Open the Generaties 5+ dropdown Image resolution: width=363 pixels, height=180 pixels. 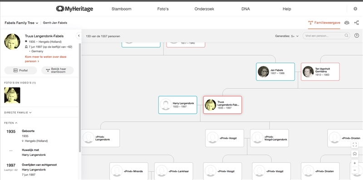pos(287,36)
